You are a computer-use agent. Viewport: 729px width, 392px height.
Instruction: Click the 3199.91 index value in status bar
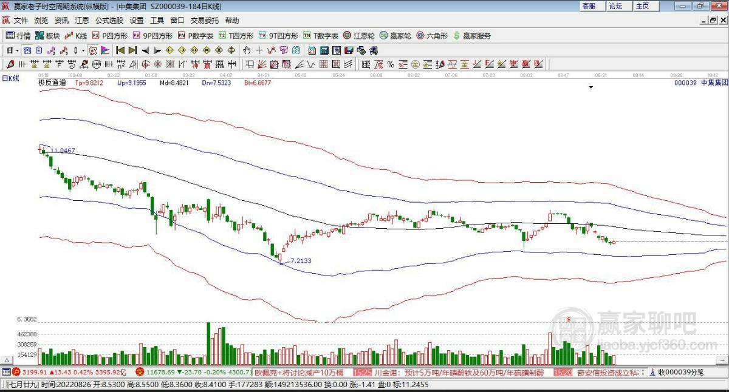tap(35, 372)
